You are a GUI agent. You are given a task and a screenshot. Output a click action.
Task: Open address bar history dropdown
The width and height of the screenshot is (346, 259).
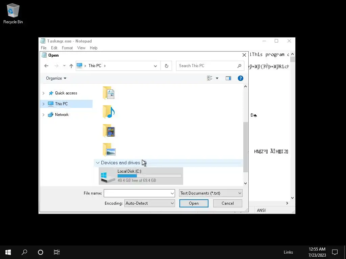pyautogui.click(x=155, y=66)
